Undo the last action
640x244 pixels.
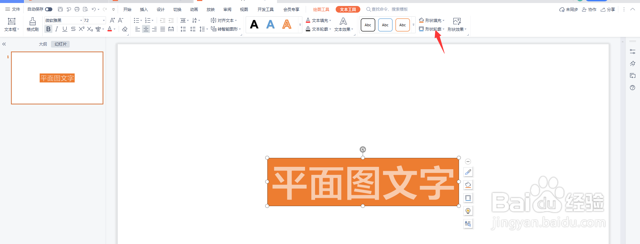tap(94, 9)
